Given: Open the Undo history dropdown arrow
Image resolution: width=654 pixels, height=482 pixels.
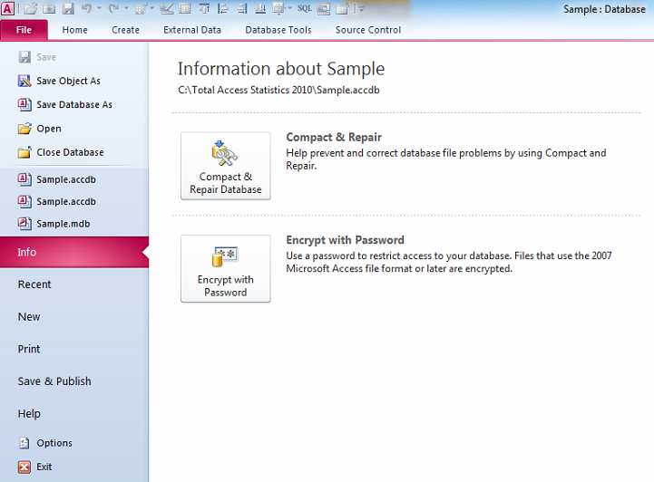Looking at the screenshot, I should coord(99,9).
